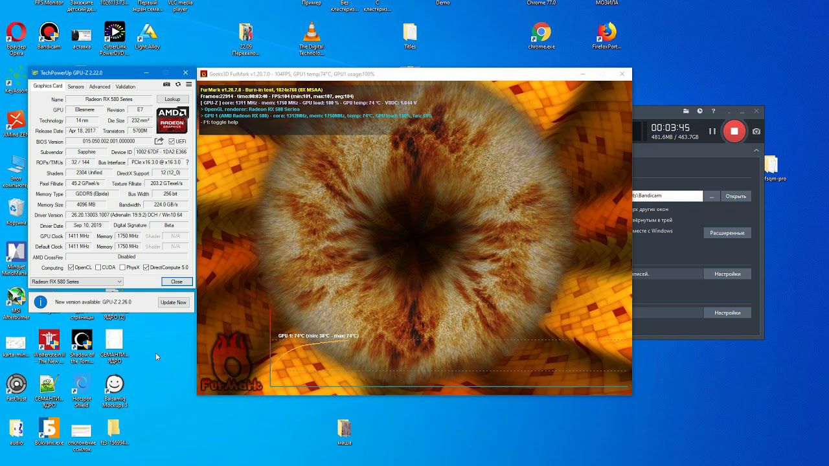Click GPU-Z Name field Radeon RX 580
The height and width of the screenshot is (466, 829).
click(109, 99)
